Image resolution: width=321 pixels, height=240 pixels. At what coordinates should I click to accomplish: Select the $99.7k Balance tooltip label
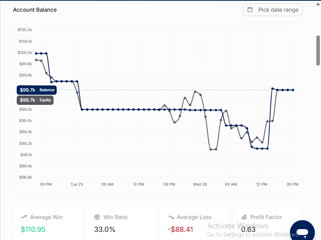point(36,90)
